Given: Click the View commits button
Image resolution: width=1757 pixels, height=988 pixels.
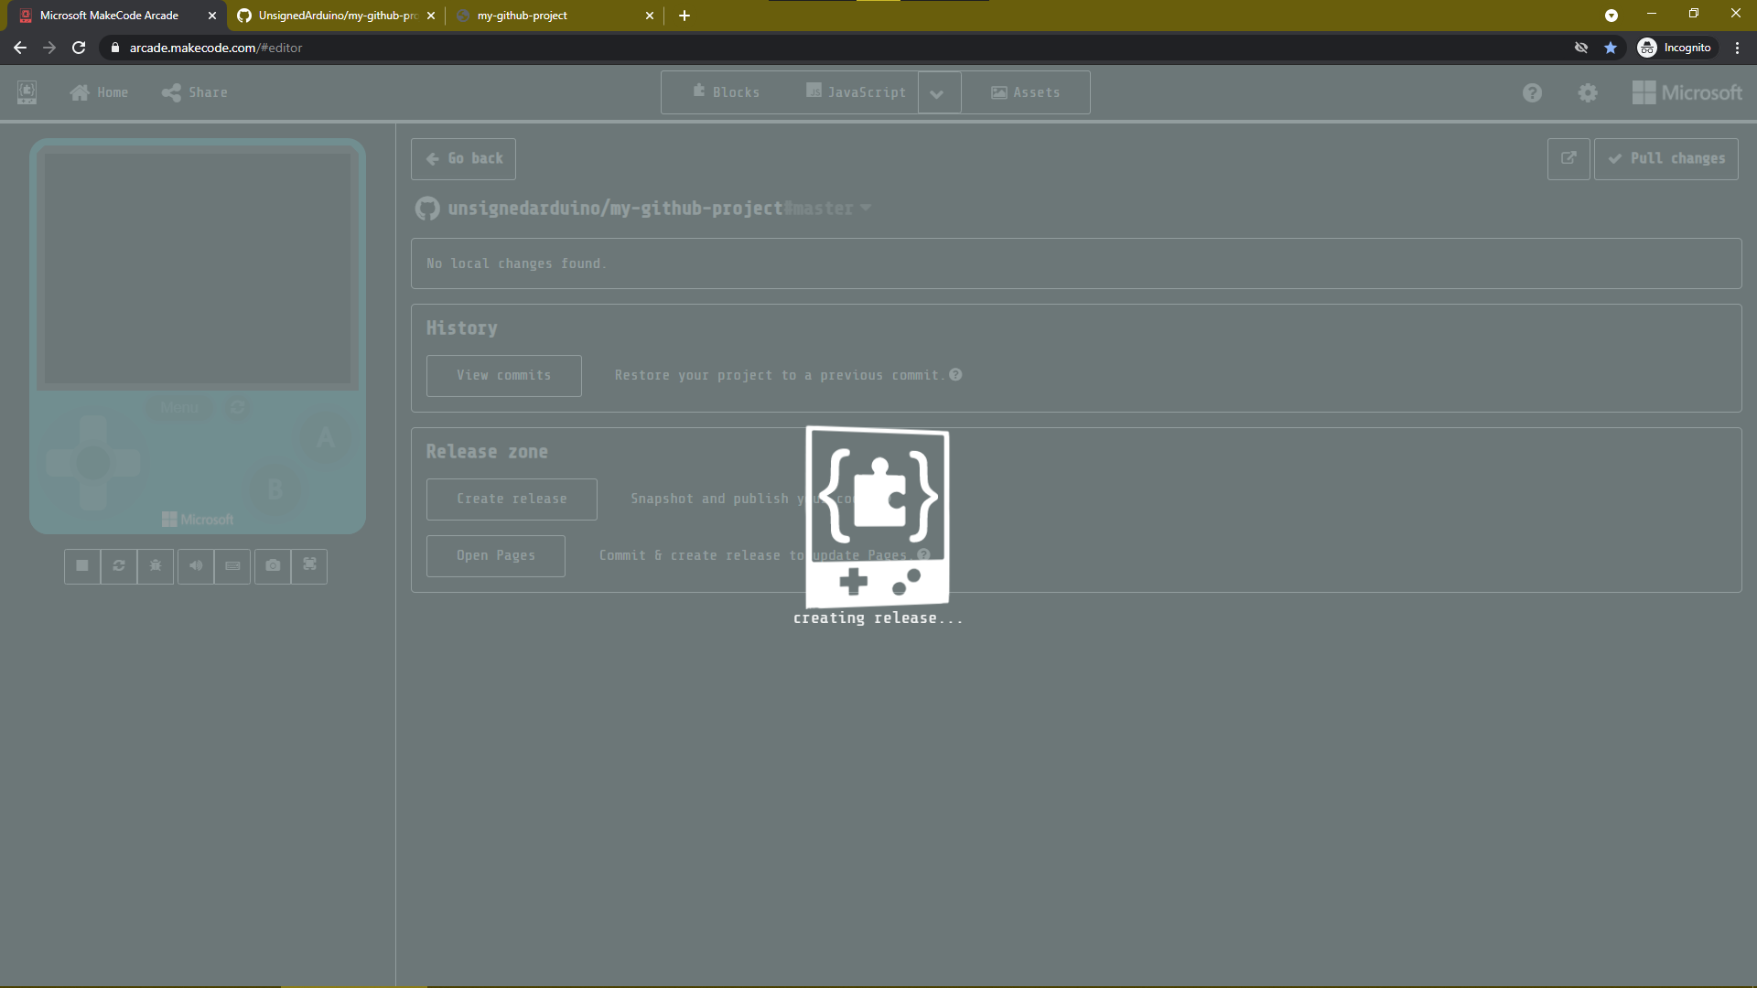Looking at the screenshot, I should [504, 376].
